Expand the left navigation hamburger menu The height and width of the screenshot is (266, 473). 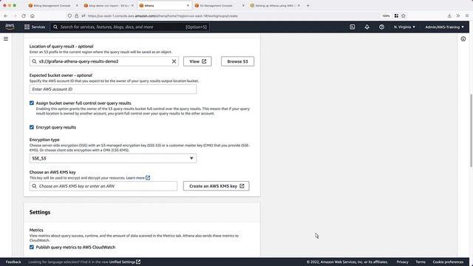[x=6, y=39]
